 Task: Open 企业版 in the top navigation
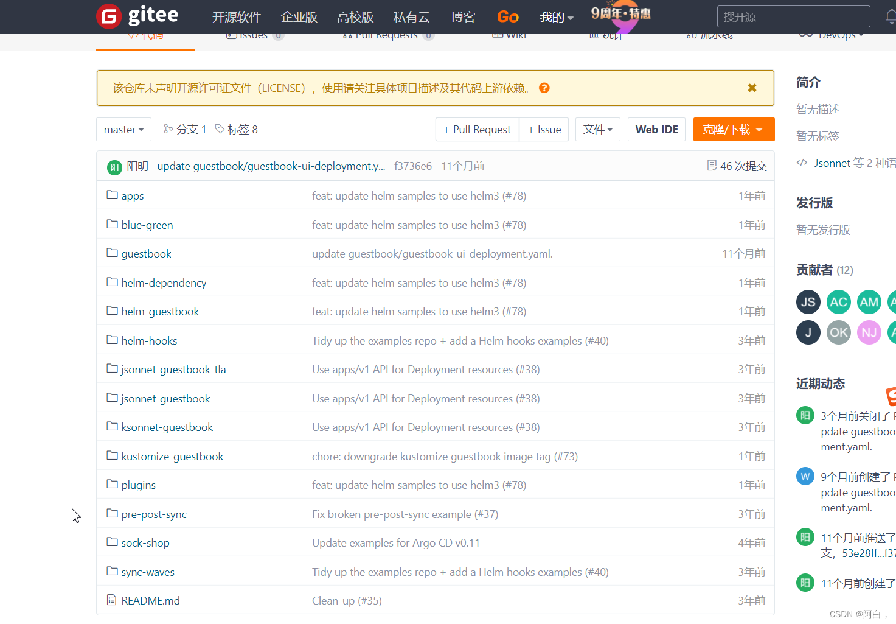click(x=299, y=17)
